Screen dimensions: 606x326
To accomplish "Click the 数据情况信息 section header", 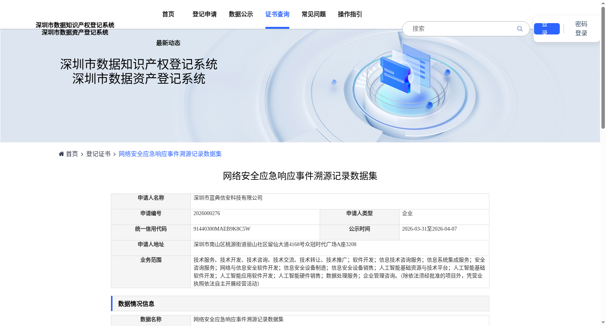I will click(x=300, y=304).
